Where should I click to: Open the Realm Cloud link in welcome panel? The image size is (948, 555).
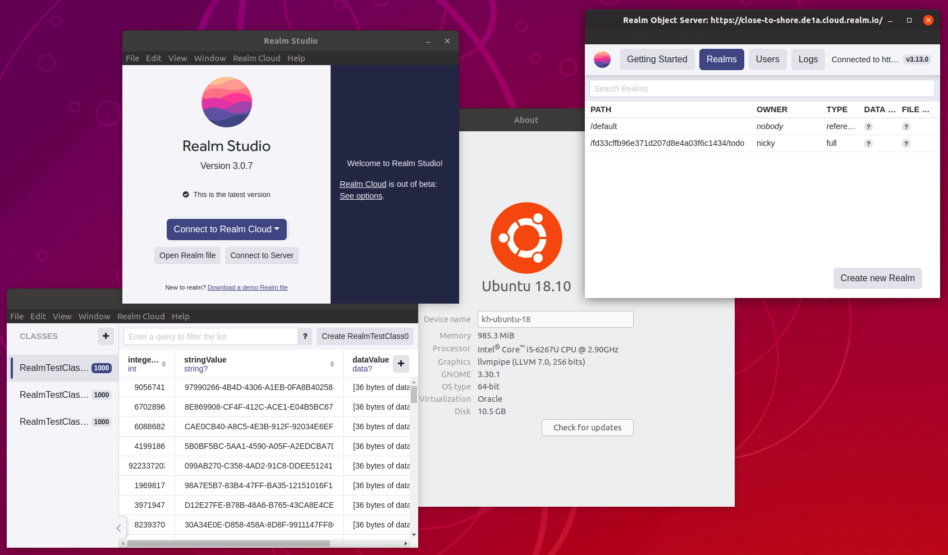(x=363, y=184)
